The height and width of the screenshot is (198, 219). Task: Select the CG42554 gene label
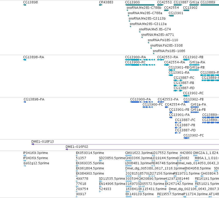click(x=171, y=8)
